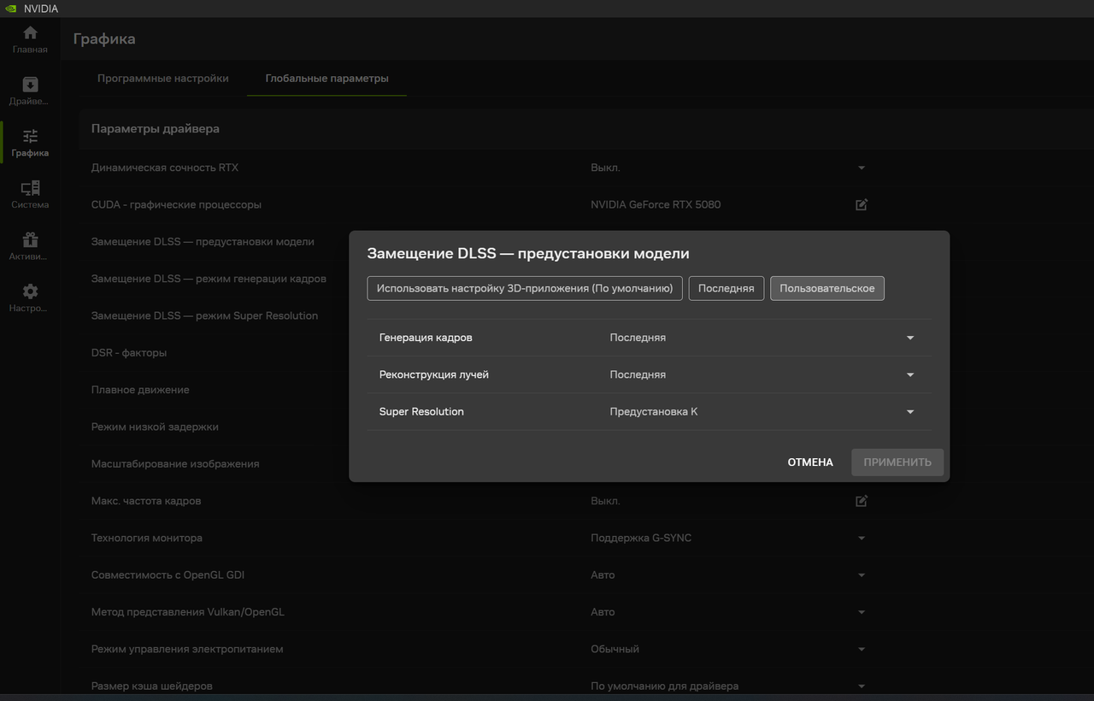Click the NVIDIA GeForce RTX 5080 value

[x=656, y=205]
